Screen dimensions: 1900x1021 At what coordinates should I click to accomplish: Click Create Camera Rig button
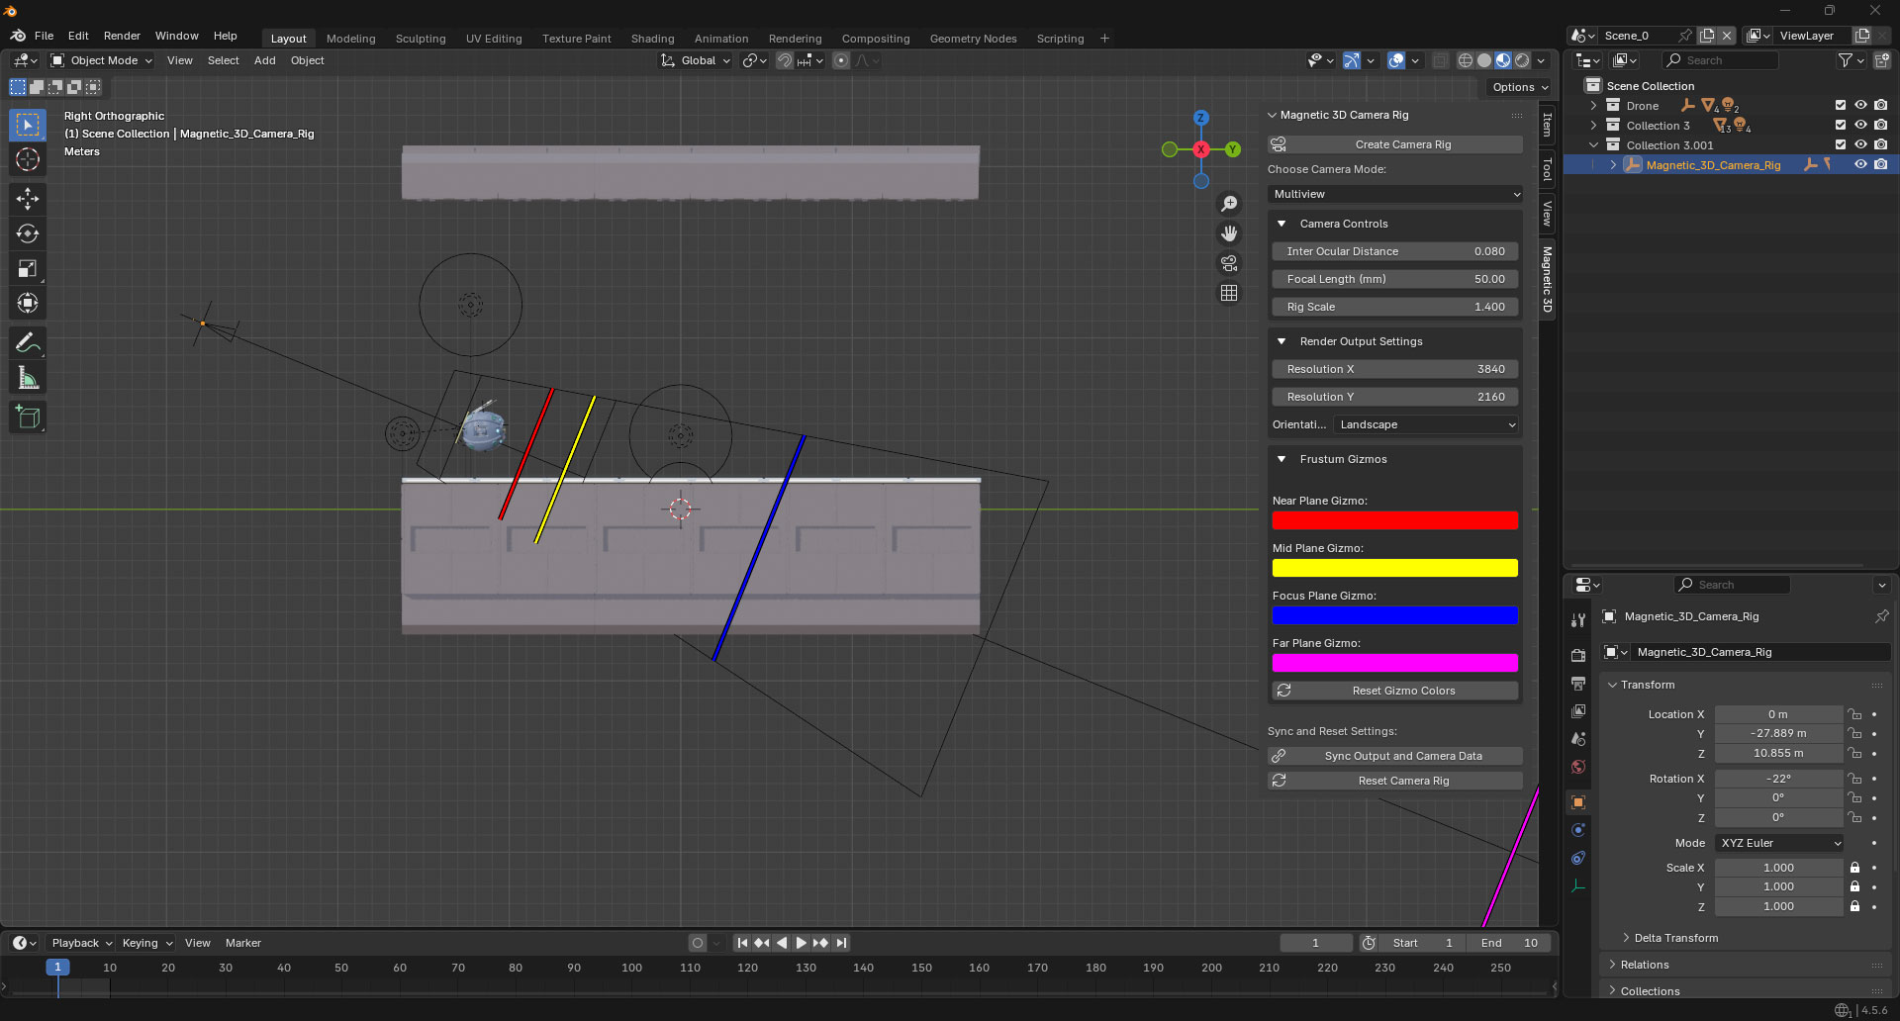(x=1395, y=144)
